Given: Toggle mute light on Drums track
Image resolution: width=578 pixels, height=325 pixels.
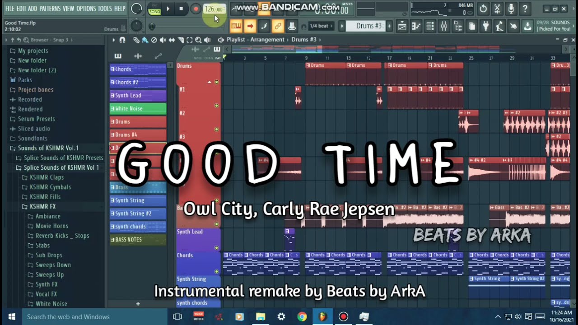Looking at the screenshot, I should (x=217, y=82).
